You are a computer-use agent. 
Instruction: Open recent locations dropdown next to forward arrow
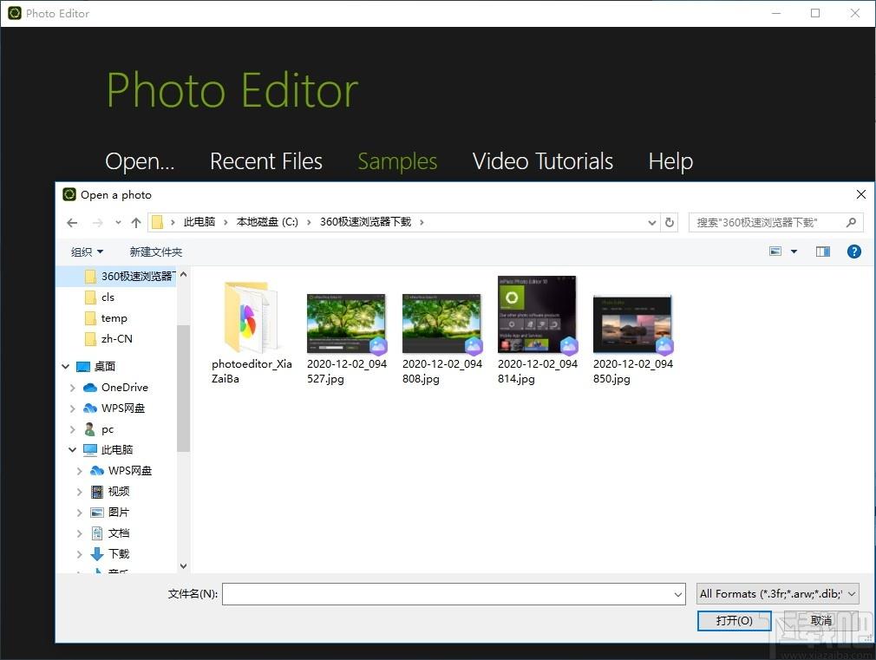(118, 222)
